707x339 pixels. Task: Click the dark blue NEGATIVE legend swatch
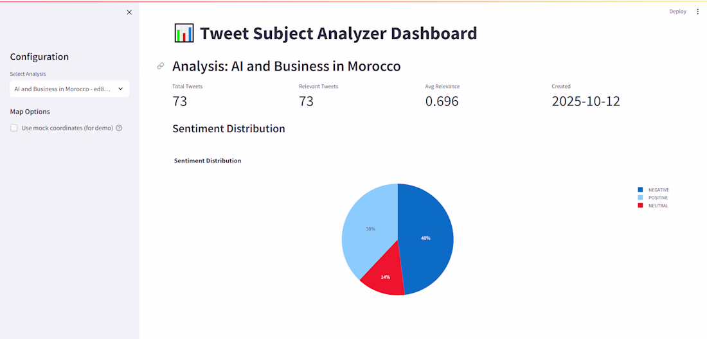click(x=640, y=190)
